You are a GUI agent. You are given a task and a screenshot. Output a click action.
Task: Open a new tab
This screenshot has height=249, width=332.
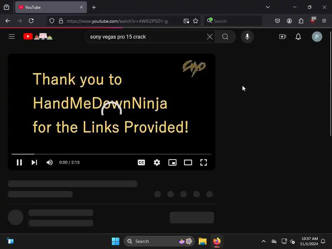coord(94,7)
